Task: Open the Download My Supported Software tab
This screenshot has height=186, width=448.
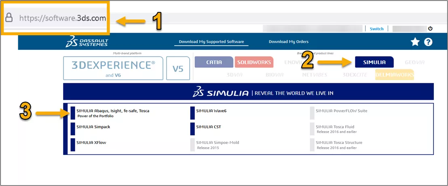Action: tap(211, 42)
